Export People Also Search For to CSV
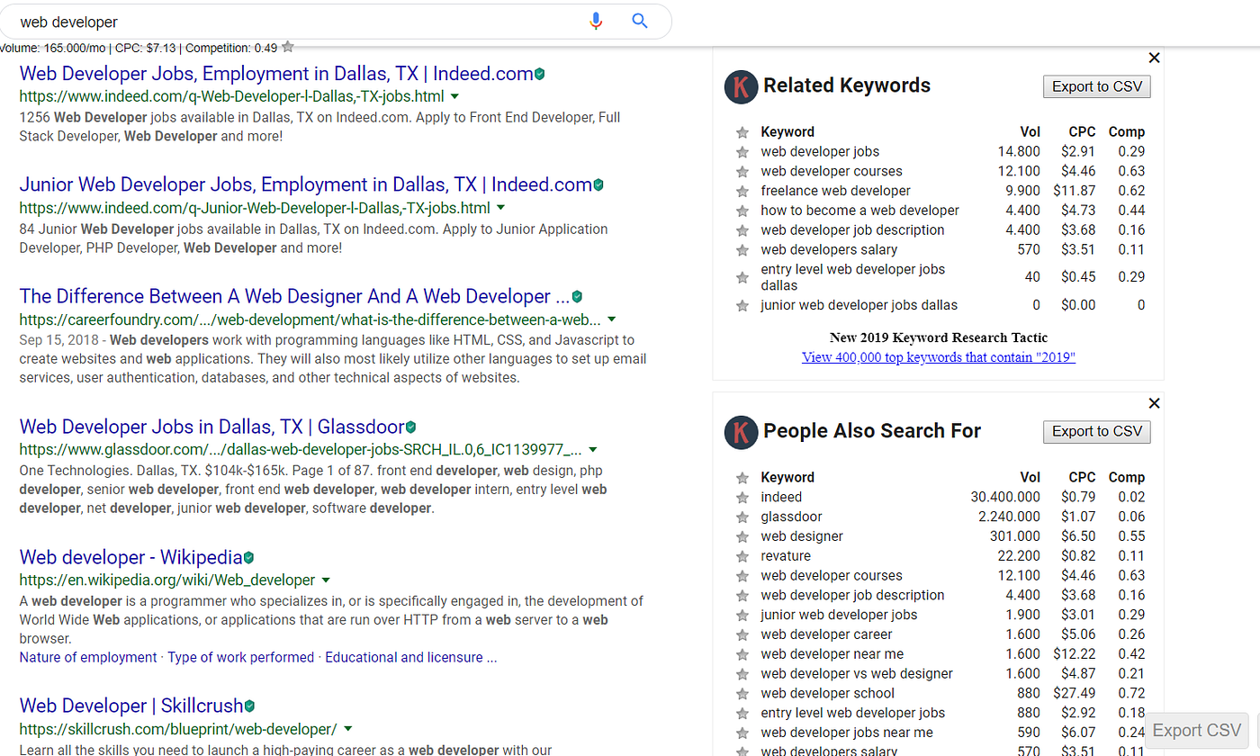This screenshot has width=1260, height=756. (1097, 432)
